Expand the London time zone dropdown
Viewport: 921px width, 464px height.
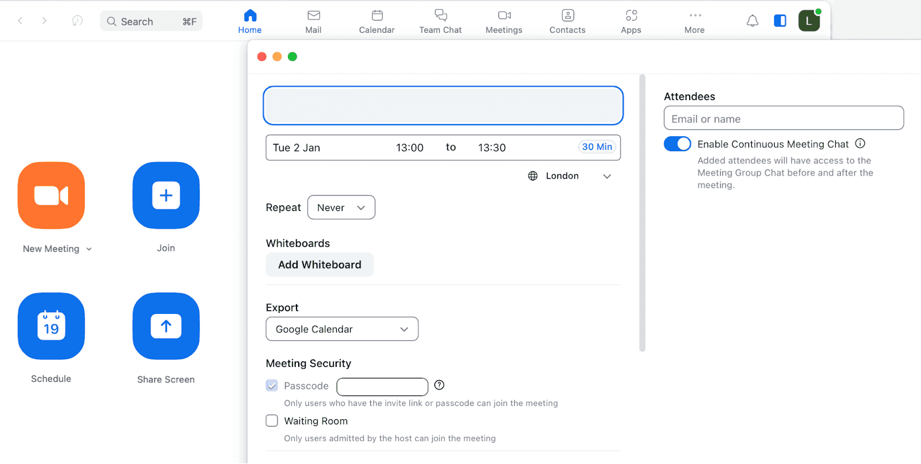coord(607,177)
